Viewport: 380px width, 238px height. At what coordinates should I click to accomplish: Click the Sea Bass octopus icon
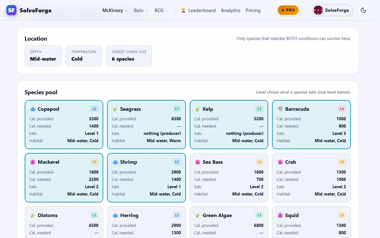(197, 162)
